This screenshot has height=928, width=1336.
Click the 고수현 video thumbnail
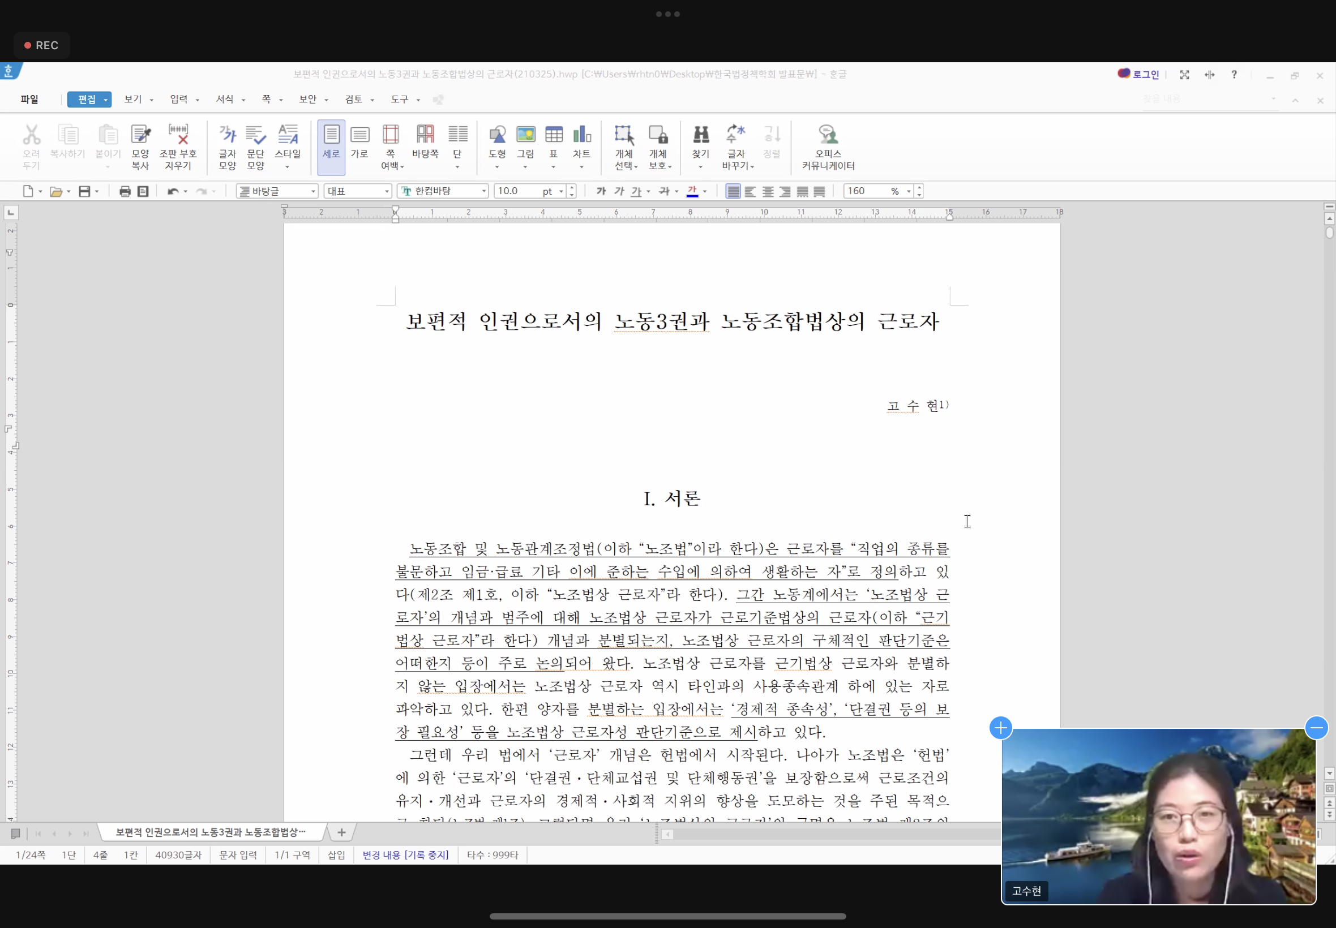point(1158,817)
